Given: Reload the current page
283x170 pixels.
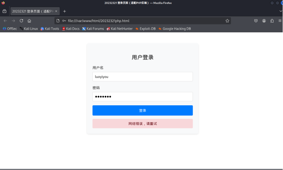Looking at the screenshot, I should [21, 21].
